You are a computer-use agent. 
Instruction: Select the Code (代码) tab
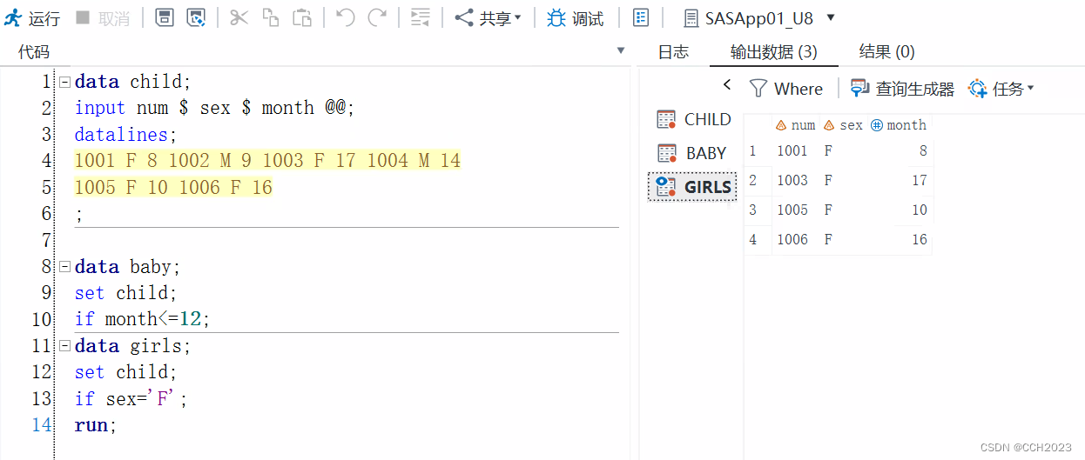[34, 52]
